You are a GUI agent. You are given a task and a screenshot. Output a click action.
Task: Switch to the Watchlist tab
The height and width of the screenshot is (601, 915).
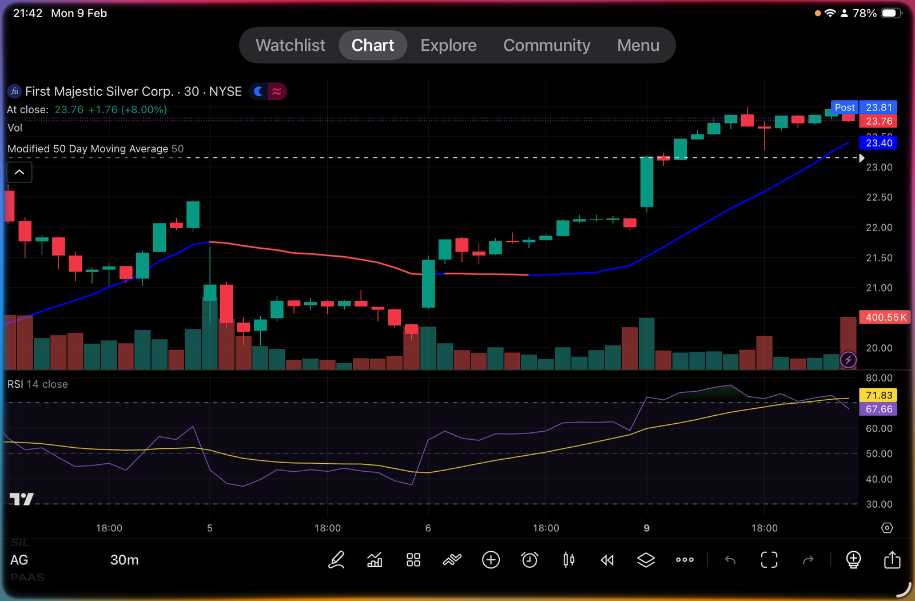[x=290, y=45]
